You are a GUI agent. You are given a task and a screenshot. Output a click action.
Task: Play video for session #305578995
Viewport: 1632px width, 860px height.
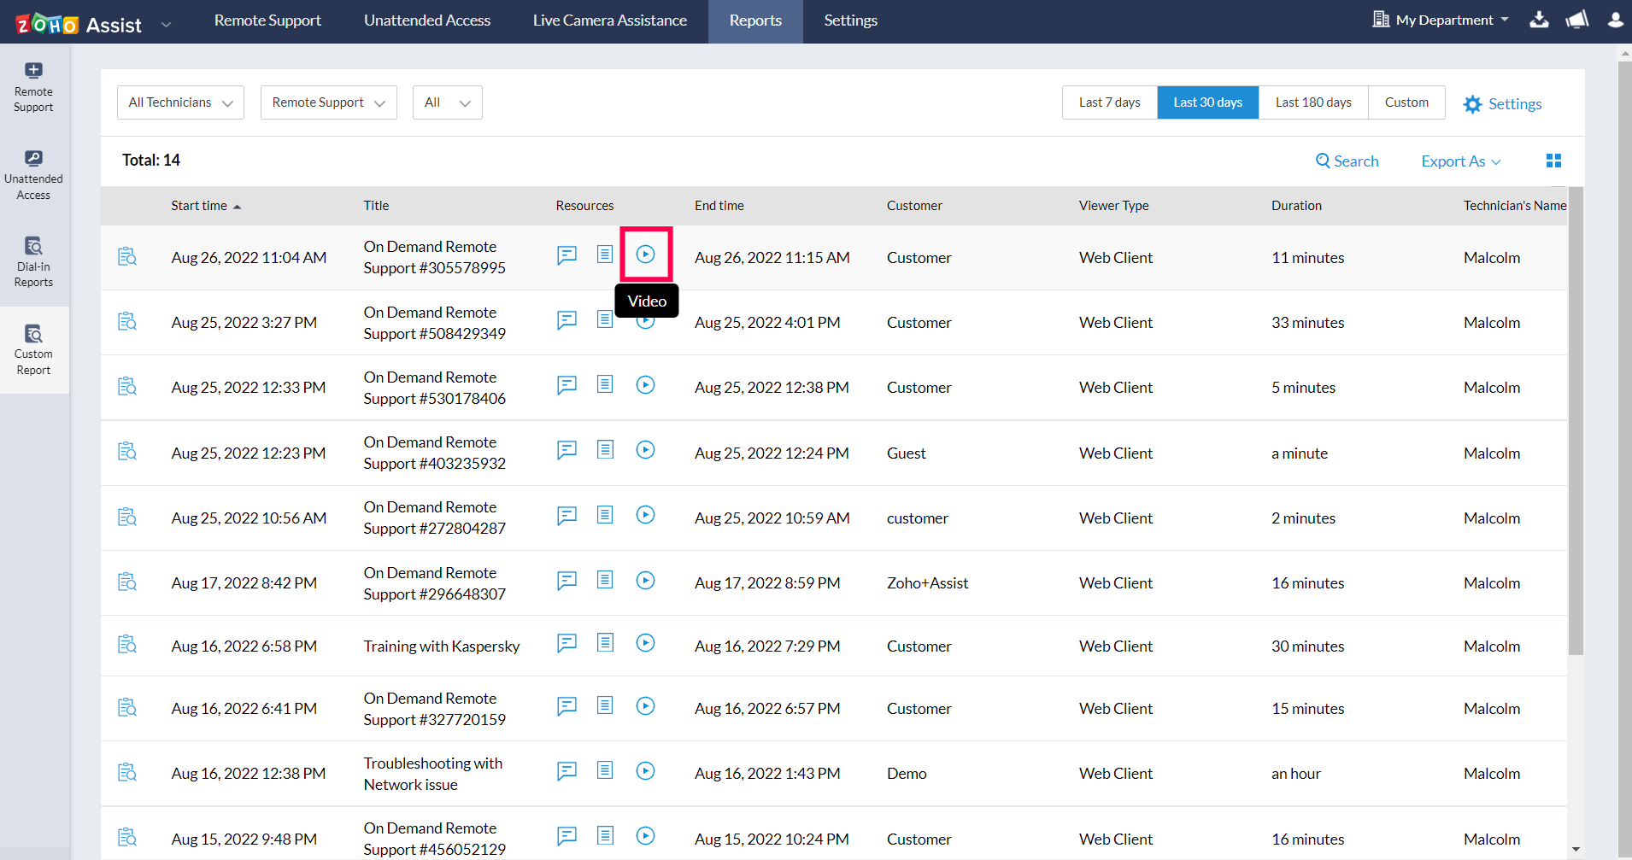click(x=645, y=254)
